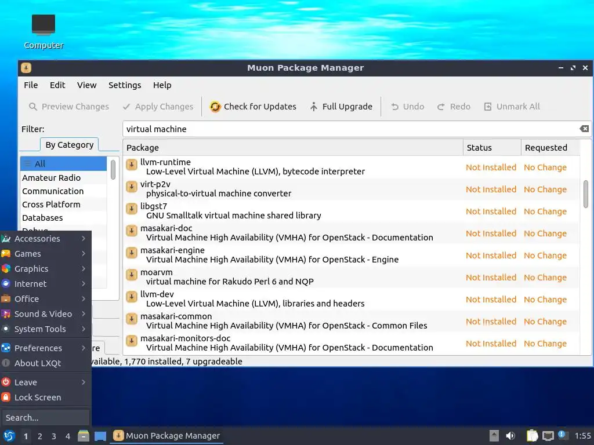
Task: Start a Full Upgrade
Action: click(x=341, y=107)
